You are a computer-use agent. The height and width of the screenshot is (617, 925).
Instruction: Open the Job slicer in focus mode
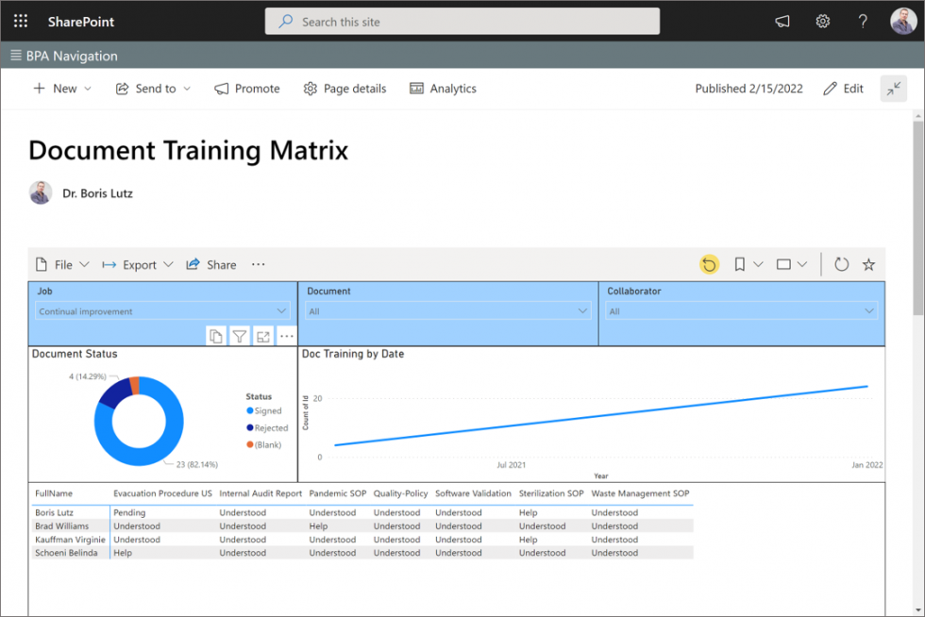pyautogui.click(x=263, y=336)
